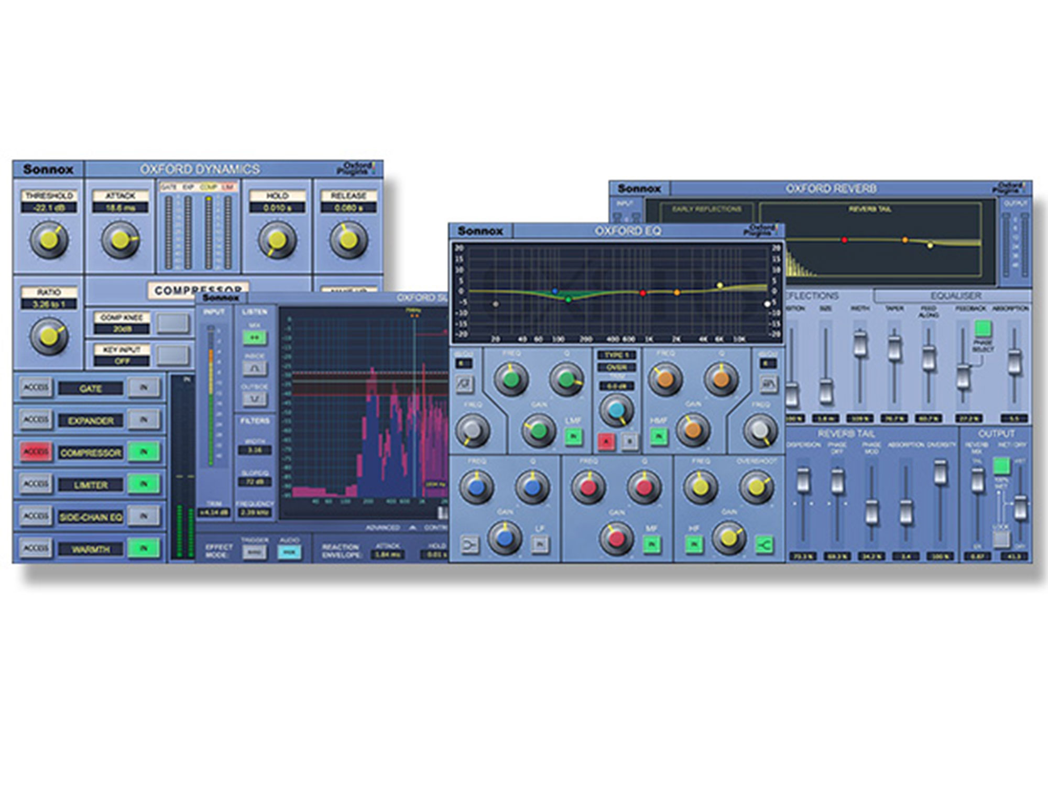Click the MIX listen icon in SuprEsser LISTEN panel

click(255, 337)
